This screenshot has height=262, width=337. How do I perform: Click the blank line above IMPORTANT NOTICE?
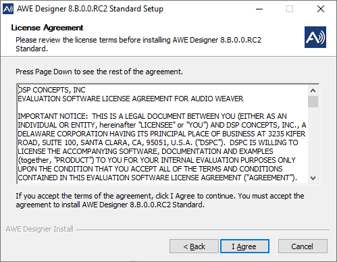(x=162, y=107)
